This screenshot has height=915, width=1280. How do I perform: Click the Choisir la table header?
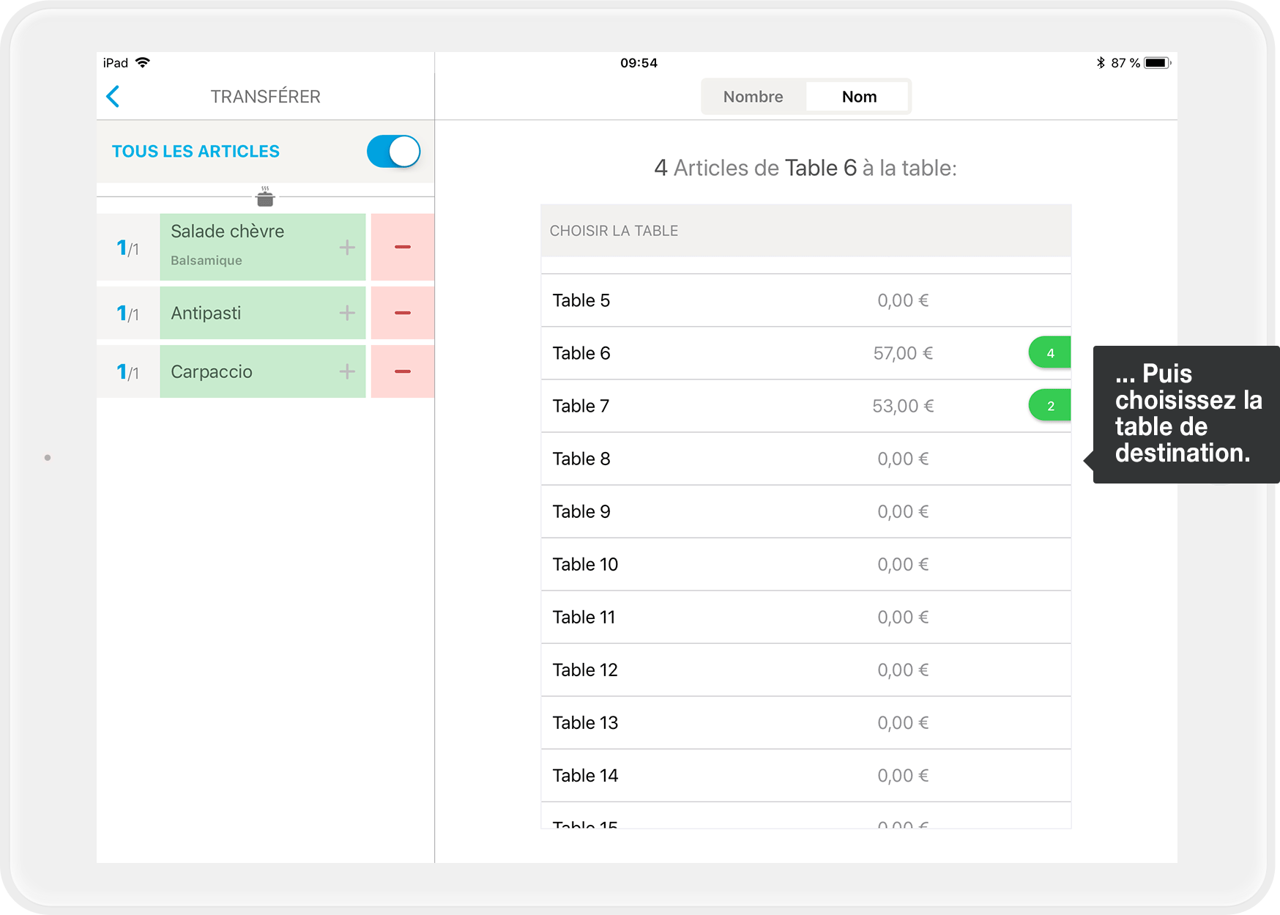(x=805, y=231)
